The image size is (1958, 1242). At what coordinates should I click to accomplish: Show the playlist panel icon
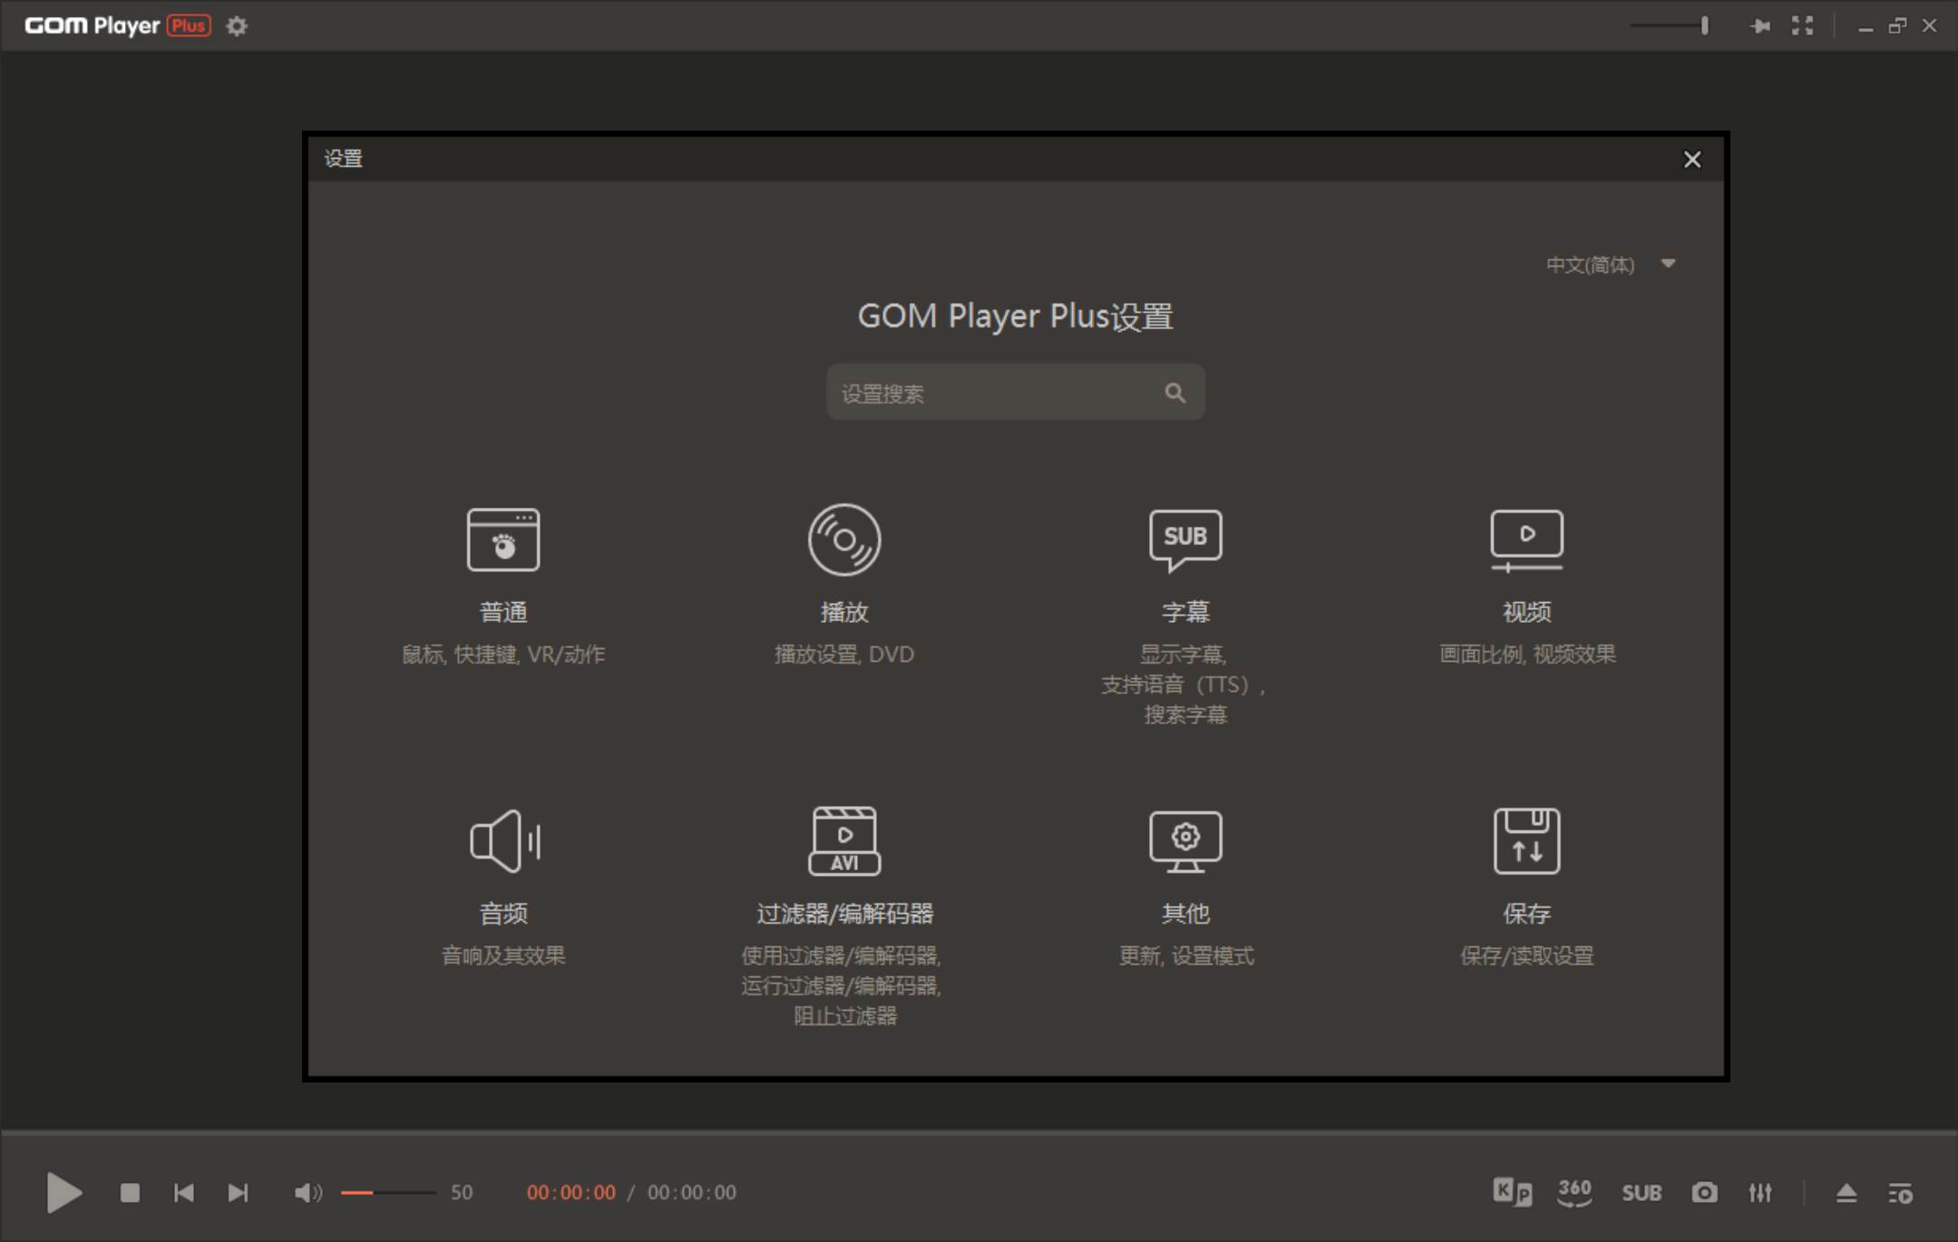[x=1900, y=1193]
